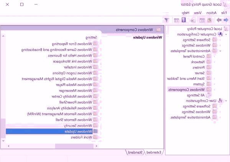
Task: Open the Help menu
Action: [x=186, y=13]
